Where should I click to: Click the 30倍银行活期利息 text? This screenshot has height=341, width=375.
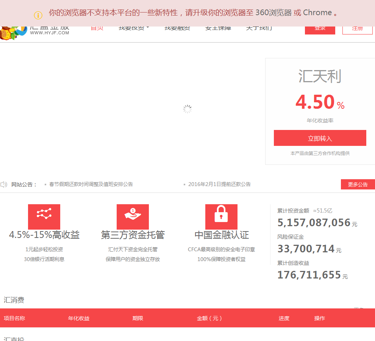44,259
